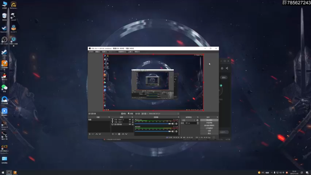Open the display selection dropdown
Screen dimensions: 311x175
click(x=160, y=114)
